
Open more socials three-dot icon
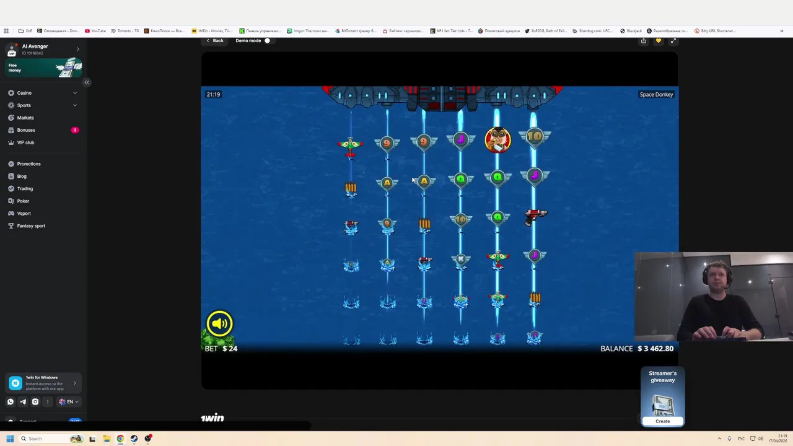click(47, 401)
